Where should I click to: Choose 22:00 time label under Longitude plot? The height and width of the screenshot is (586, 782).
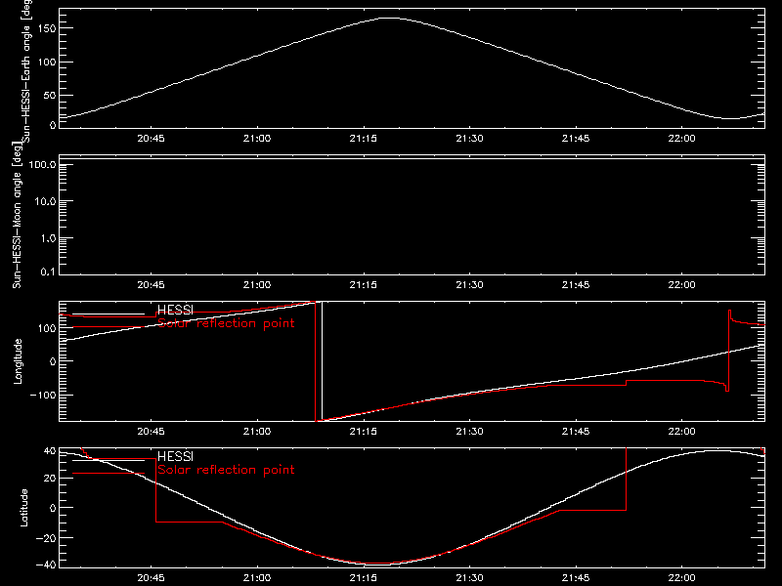click(x=681, y=432)
